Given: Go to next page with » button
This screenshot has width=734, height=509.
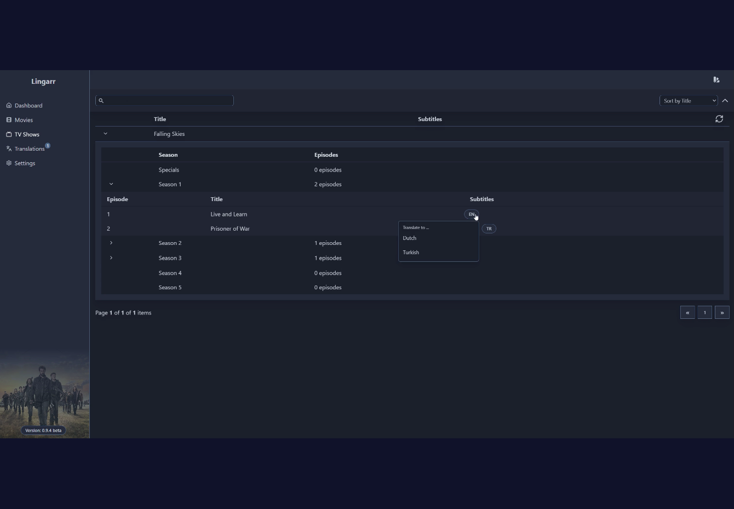Looking at the screenshot, I should click(722, 312).
